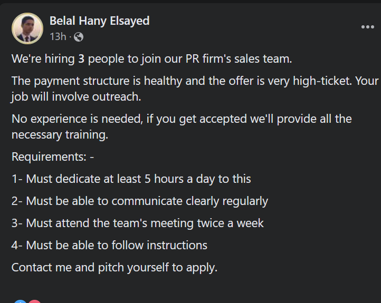
Task: Click requirement 3 about team meetings
Action: (x=137, y=223)
